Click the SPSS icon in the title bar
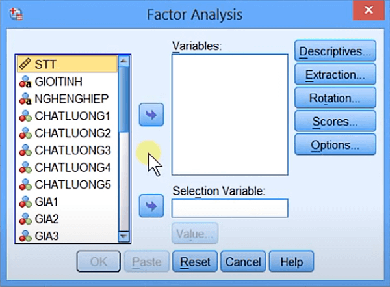The width and height of the screenshot is (390, 287). click(x=16, y=14)
